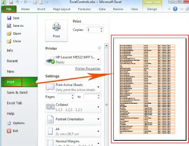Select Close in the File menu

click(x=14, y=41)
